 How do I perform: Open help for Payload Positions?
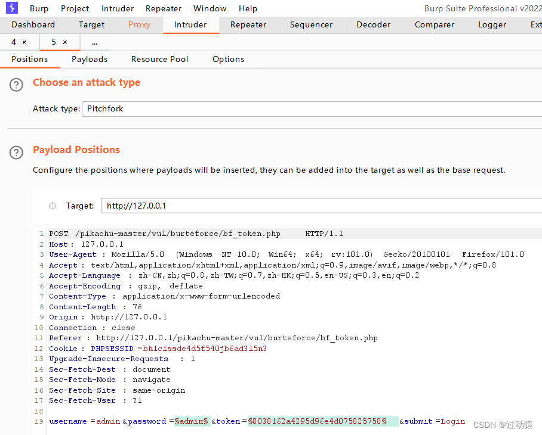(16, 153)
